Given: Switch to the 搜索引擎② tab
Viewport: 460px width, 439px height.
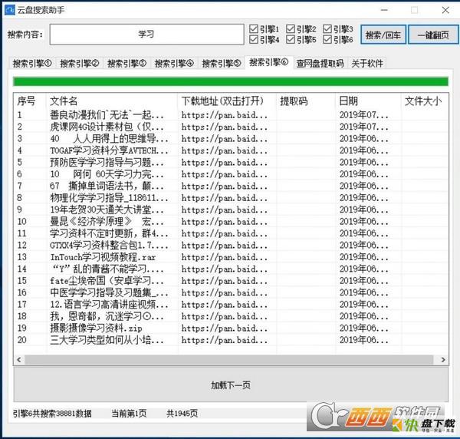Looking at the screenshot, I should (x=80, y=63).
